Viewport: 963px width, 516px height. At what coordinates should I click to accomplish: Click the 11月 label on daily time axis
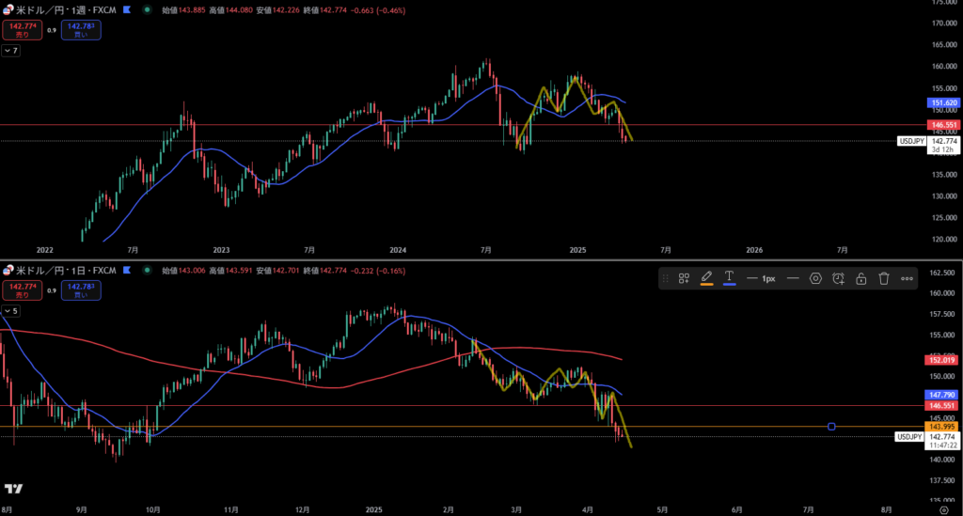[x=231, y=509]
